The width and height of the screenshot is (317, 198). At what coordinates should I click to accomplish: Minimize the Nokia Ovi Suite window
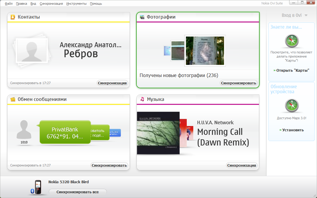[x=293, y=2]
